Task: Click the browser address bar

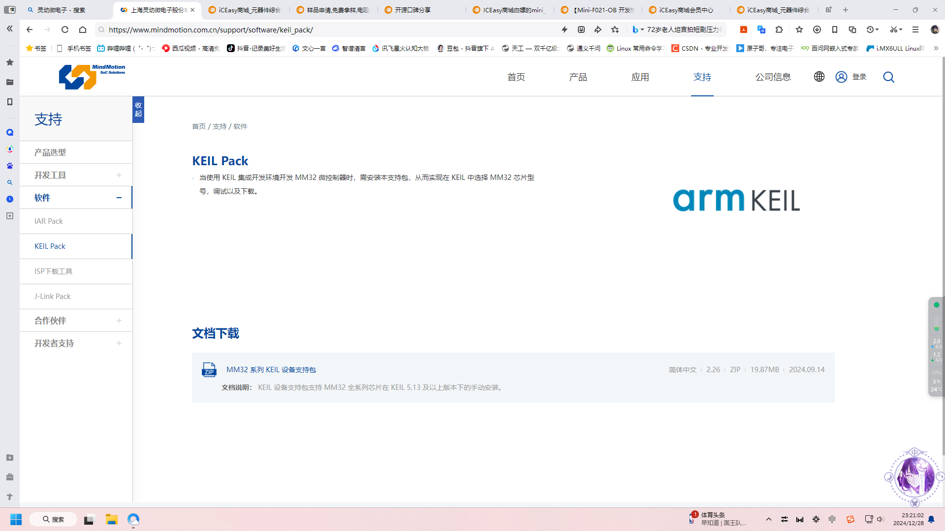Action: (x=325, y=29)
